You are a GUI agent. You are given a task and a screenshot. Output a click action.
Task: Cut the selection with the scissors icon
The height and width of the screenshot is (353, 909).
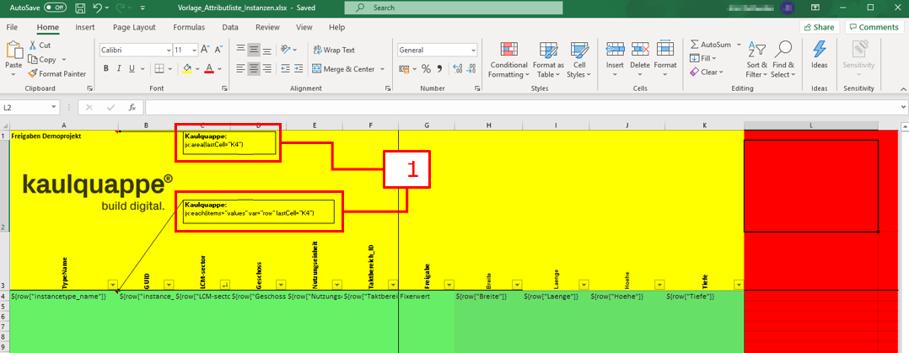33,45
